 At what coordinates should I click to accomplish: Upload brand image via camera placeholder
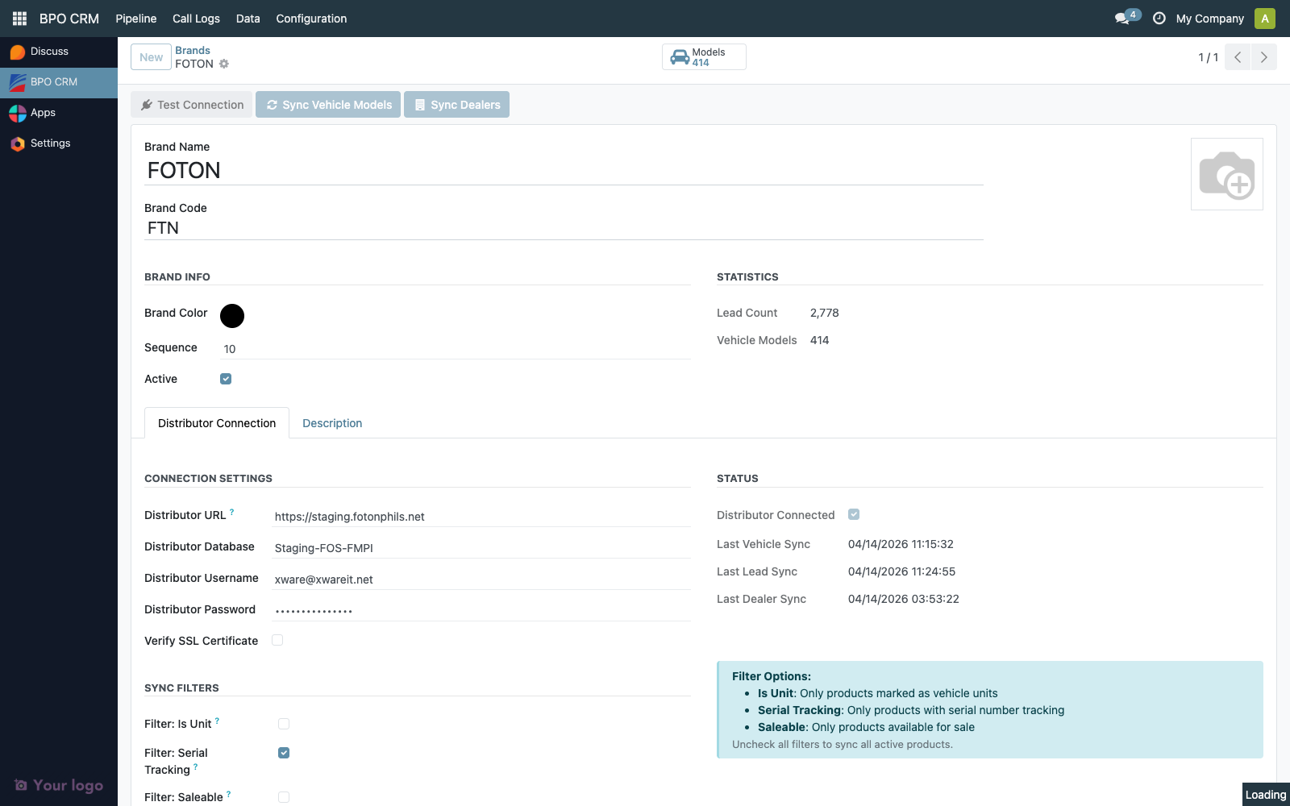[1226, 174]
